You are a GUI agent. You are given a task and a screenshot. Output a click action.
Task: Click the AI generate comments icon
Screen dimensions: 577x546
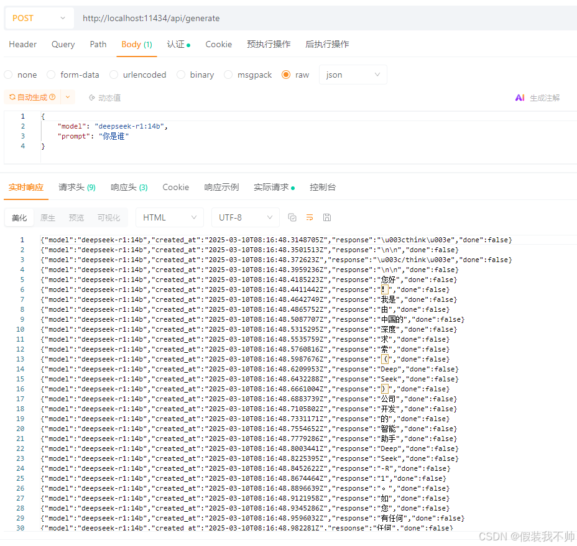(x=520, y=98)
